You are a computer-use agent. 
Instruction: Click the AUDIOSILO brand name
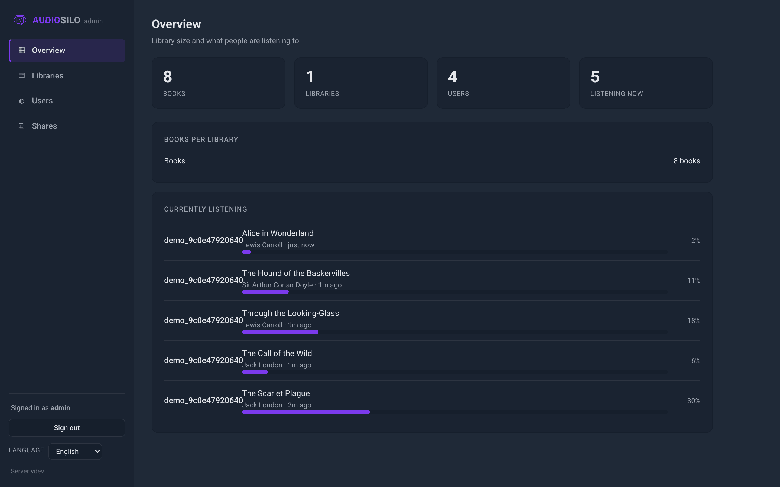56,20
